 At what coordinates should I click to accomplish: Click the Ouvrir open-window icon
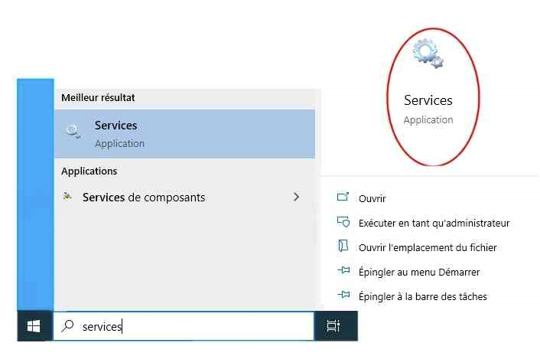tap(343, 197)
